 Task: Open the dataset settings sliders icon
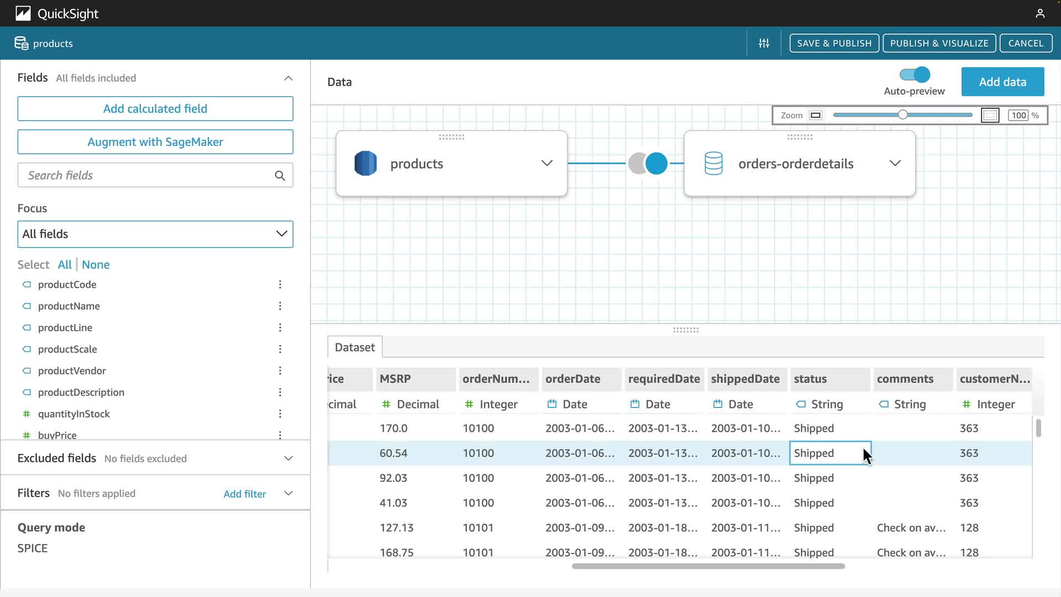pos(764,43)
